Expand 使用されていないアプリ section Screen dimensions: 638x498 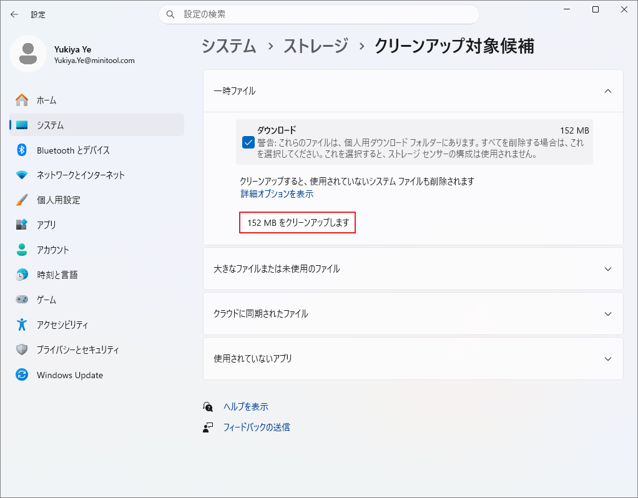point(413,359)
